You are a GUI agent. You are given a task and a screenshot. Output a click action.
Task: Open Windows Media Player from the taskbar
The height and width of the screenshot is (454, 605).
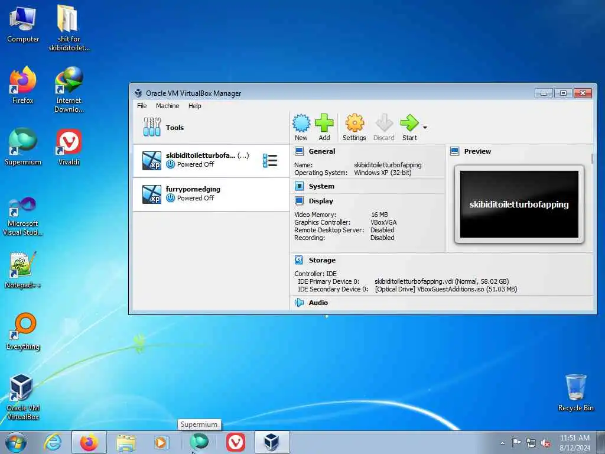[161, 443]
